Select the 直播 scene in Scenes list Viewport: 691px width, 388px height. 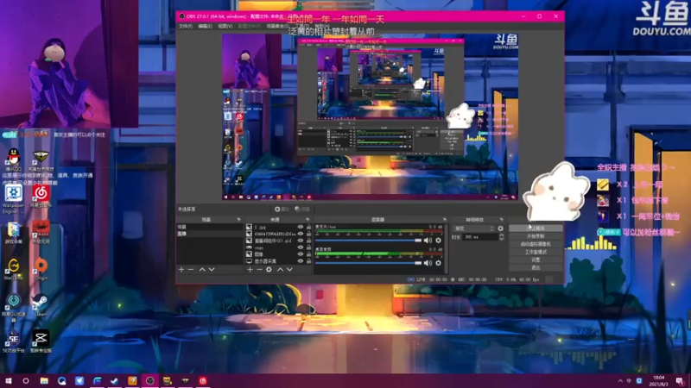point(210,234)
